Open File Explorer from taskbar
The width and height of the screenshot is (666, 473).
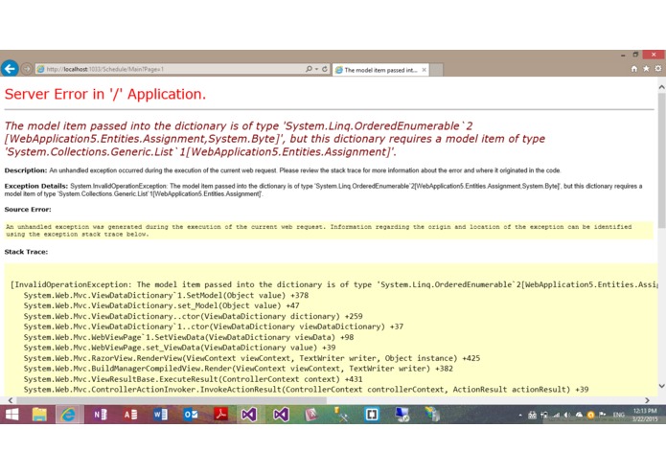tap(39, 415)
